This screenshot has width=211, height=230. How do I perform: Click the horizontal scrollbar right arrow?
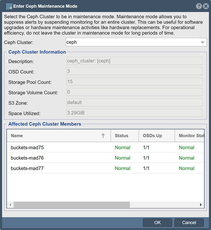point(201,205)
